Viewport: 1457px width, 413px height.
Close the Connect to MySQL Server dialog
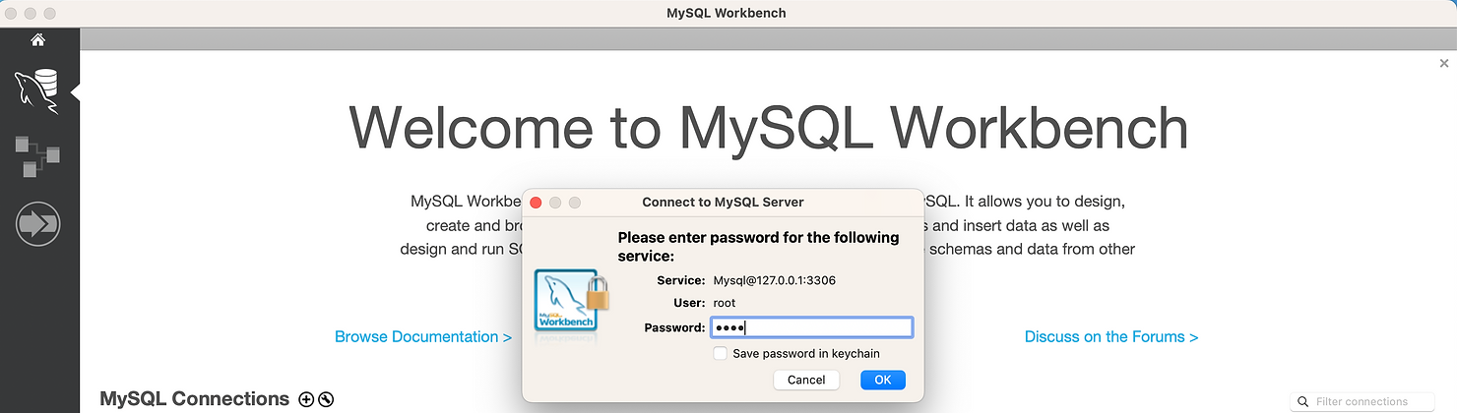click(537, 203)
